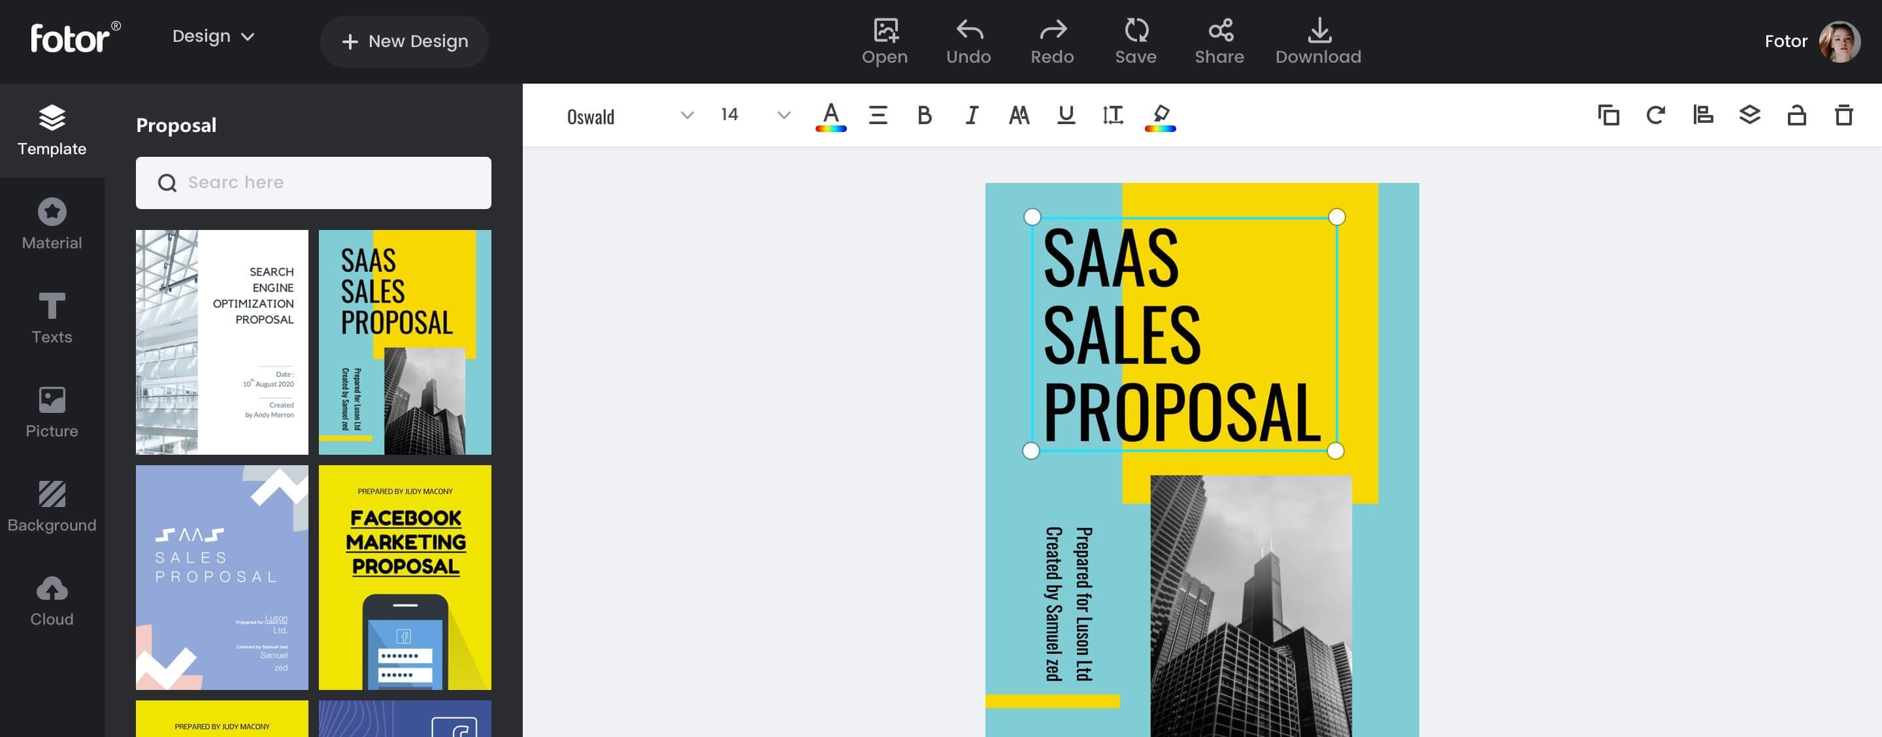1882x737 pixels.
Task: Open the text highlight color tool
Action: 1160,115
